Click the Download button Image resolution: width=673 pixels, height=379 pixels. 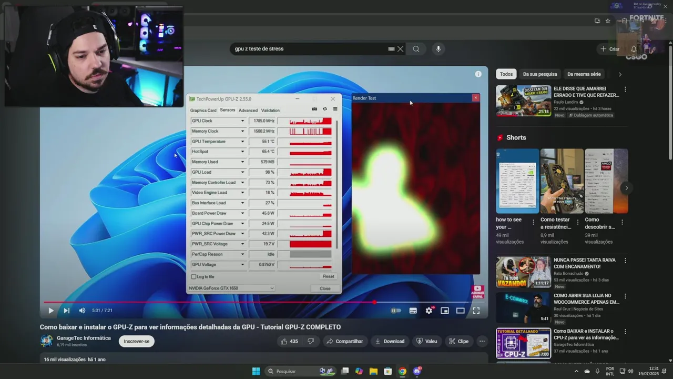pyautogui.click(x=390, y=341)
